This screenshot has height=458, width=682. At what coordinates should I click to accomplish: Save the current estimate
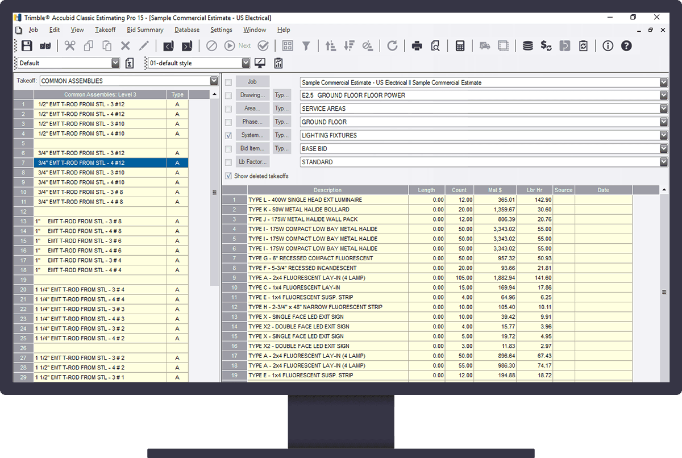point(27,45)
